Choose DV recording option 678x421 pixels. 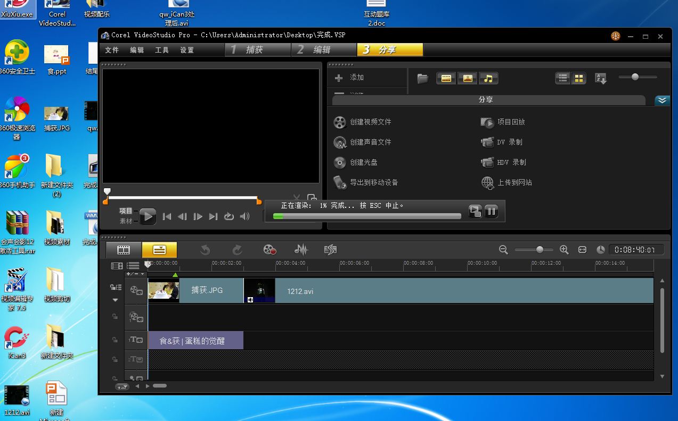[x=502, y=142]
